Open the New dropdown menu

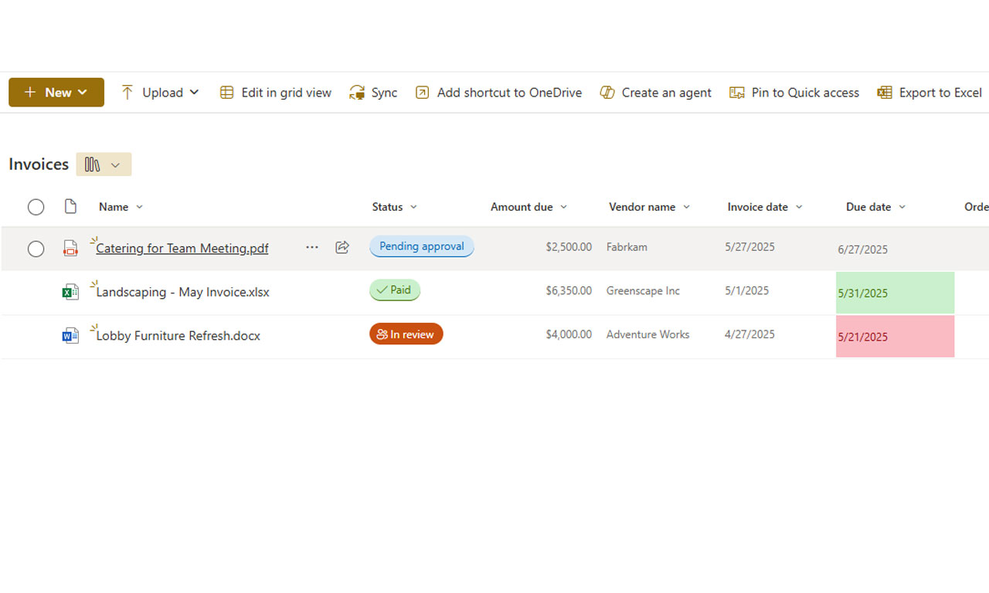tap(56, 92)
